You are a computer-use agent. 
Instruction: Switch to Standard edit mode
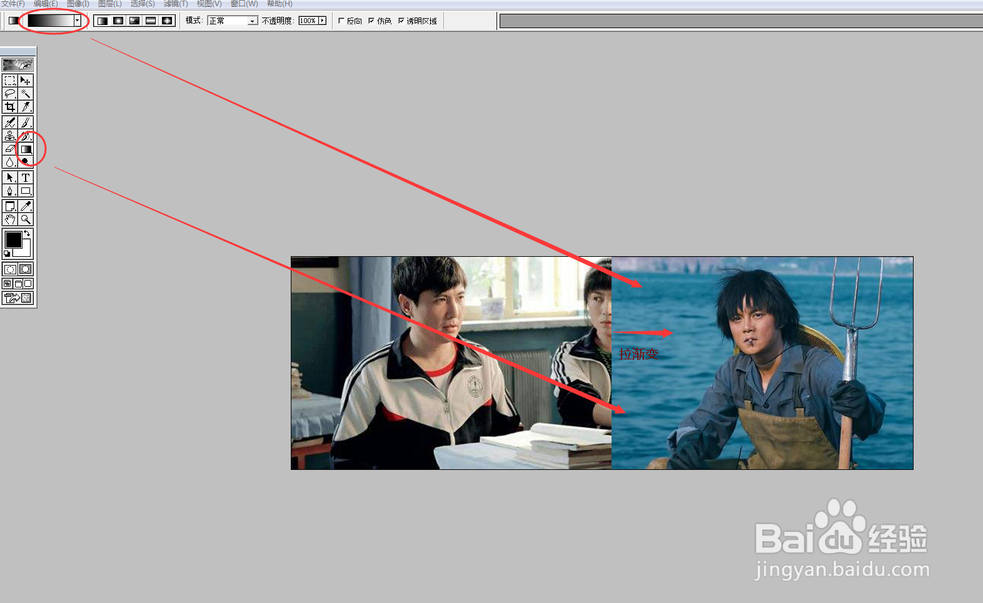[10, 269]
